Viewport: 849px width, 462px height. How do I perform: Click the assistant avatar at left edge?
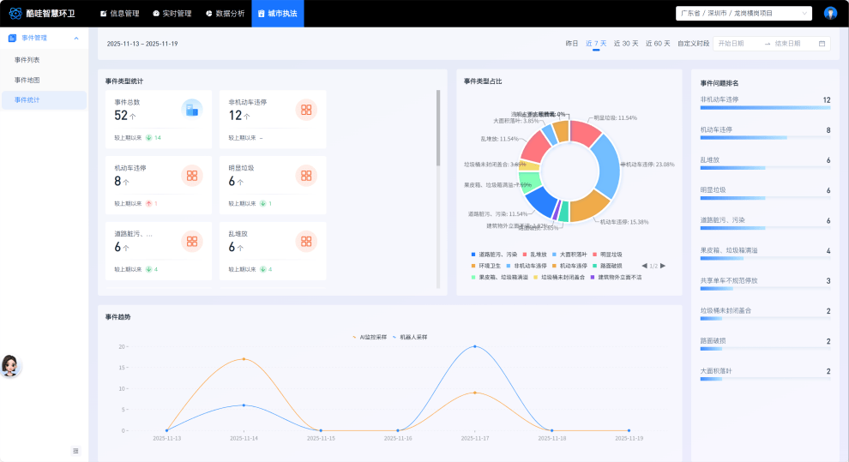(11, 366)
